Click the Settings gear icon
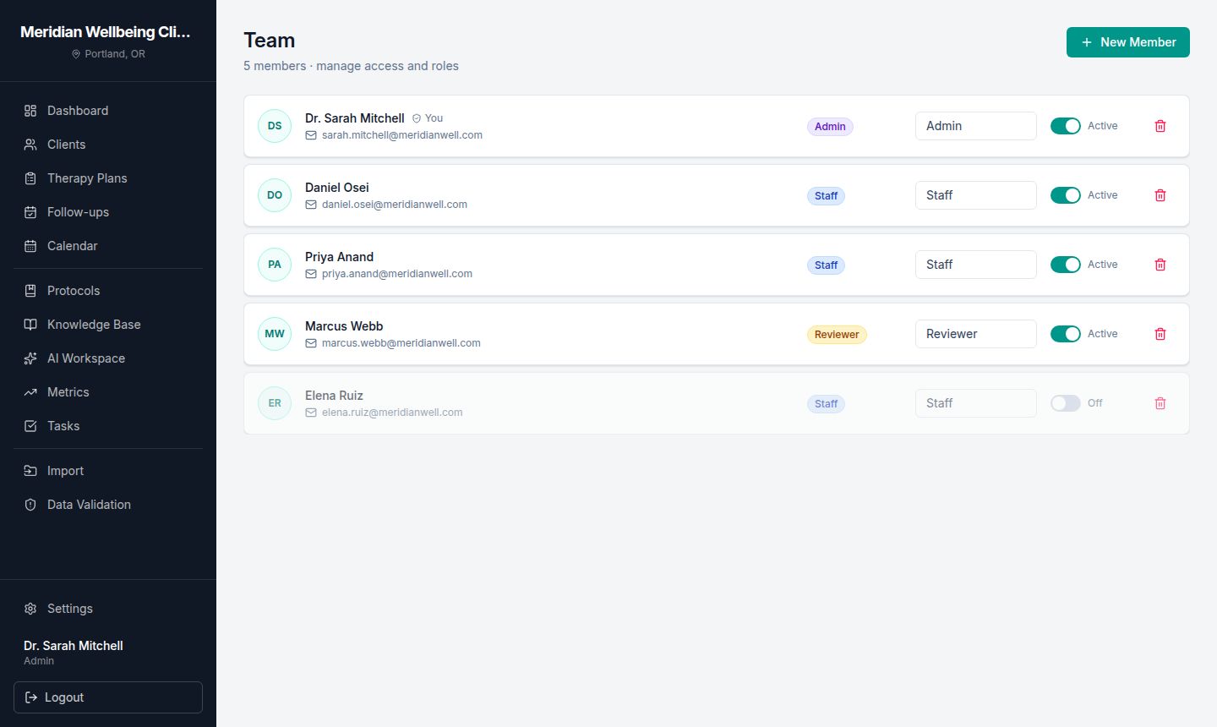Image resolution: width=1217 pixels, height=727 pixels. (30, 609)
